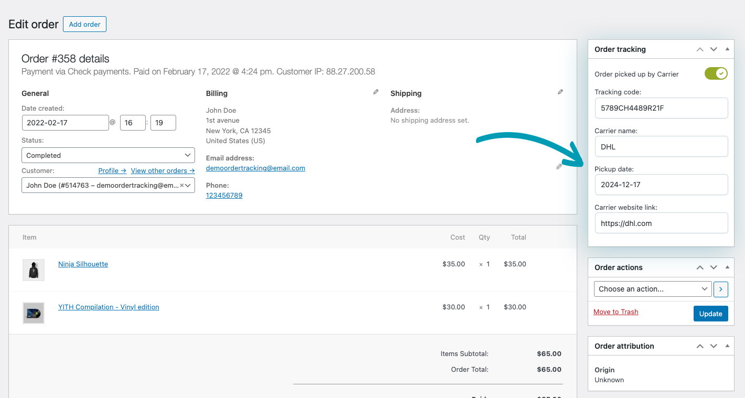This screenshot has width=745, height=398.
Task: Click Ninja Silhouette product thumbnail
Action: pyautogui.click(x=34, y=270)
